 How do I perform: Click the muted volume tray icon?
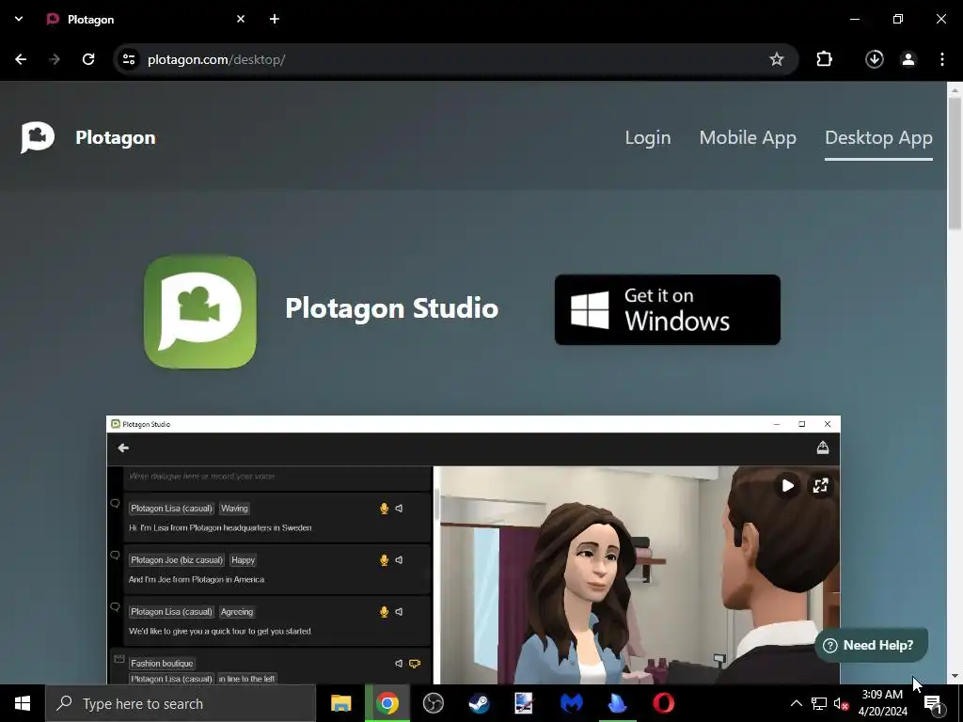pos(841,703)
